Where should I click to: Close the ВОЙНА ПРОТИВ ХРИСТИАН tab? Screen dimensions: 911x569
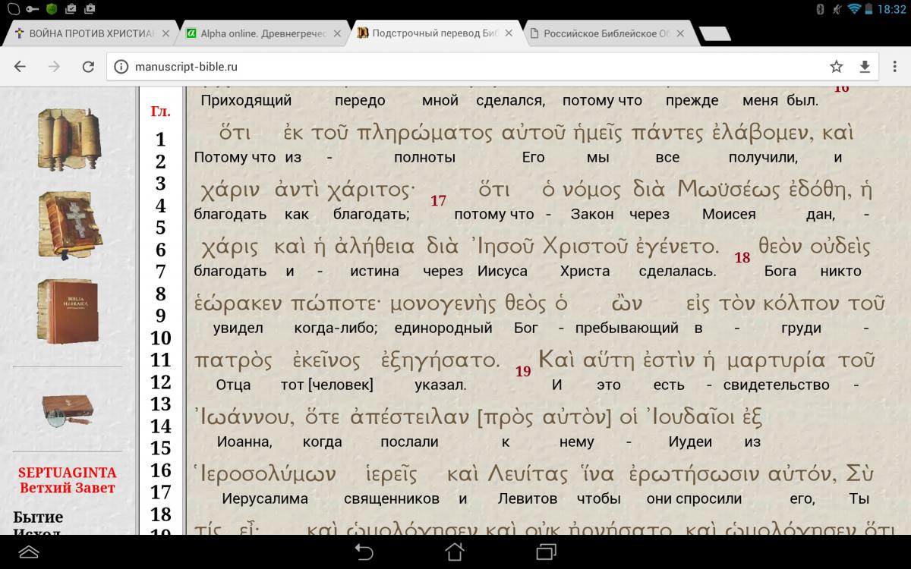pos(165,33)
